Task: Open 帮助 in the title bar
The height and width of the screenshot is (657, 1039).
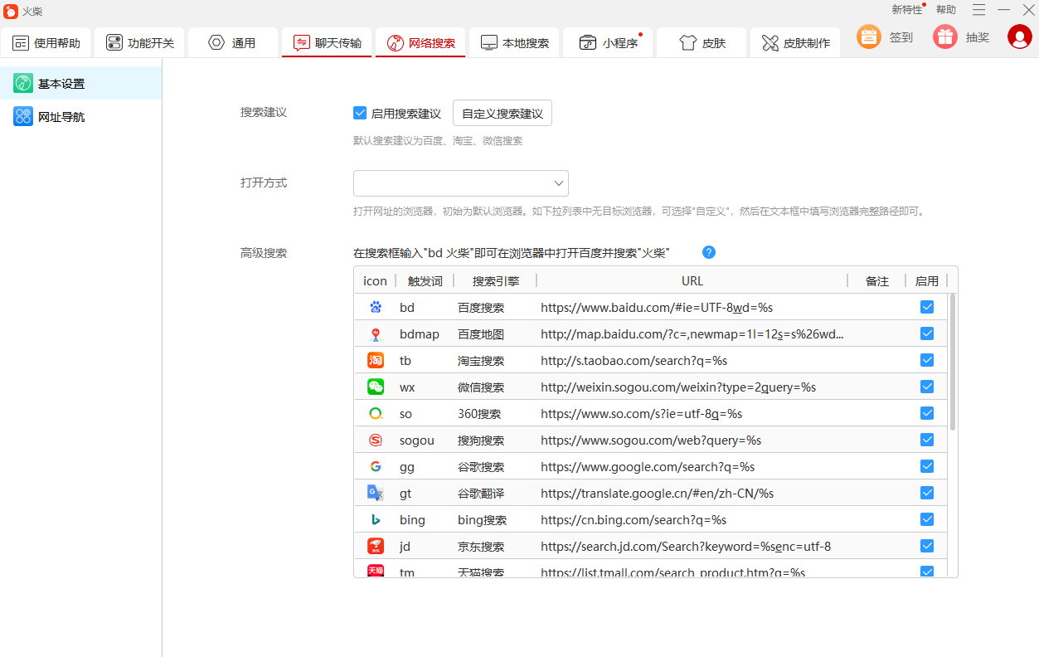Action: (946, 10)
